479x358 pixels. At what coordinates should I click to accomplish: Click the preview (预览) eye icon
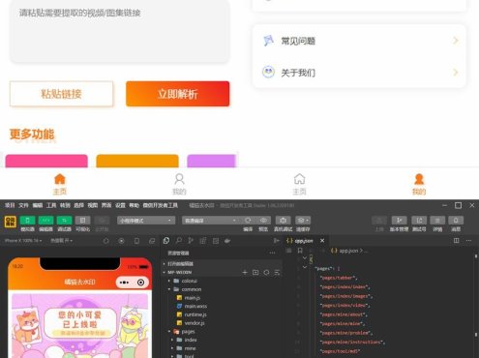263,221
